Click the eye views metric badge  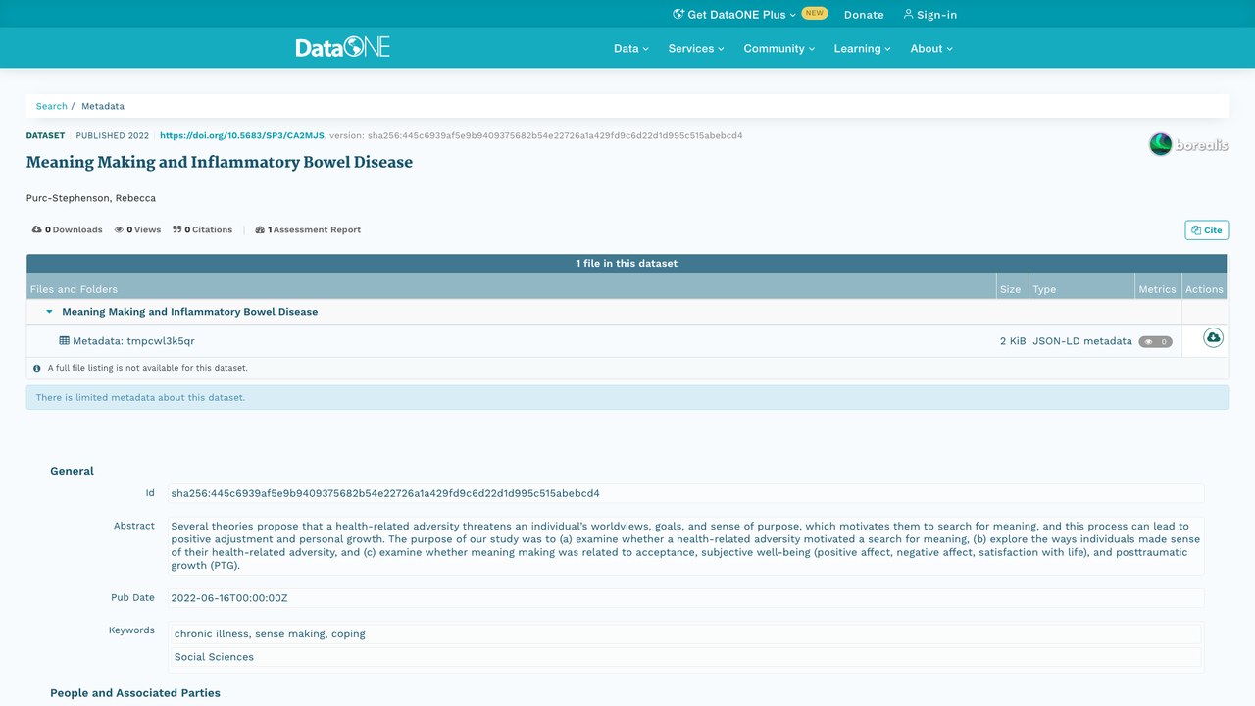[1155, 342]
